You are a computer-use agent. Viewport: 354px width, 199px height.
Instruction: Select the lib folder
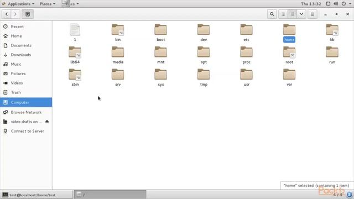tap(332, 32)
